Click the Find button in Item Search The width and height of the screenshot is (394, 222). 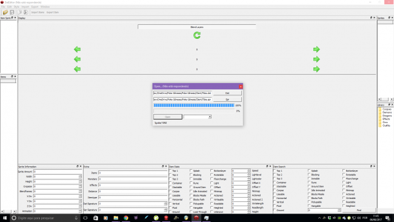[359, 210]
